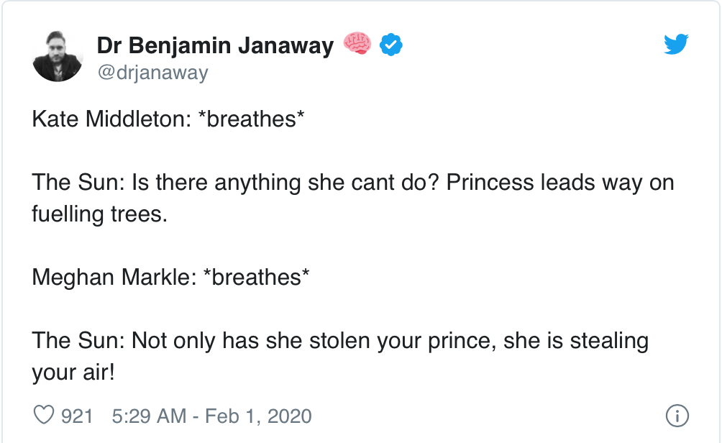This screenshot has height=443, width=722.
Task: Open the @drjanaway handle link
Action: pos(152,73)
